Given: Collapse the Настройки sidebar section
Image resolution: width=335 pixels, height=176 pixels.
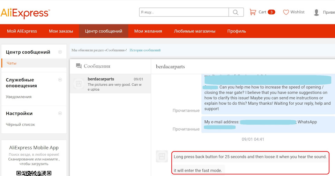Looking at the screenshot, I should pos(60,113).
